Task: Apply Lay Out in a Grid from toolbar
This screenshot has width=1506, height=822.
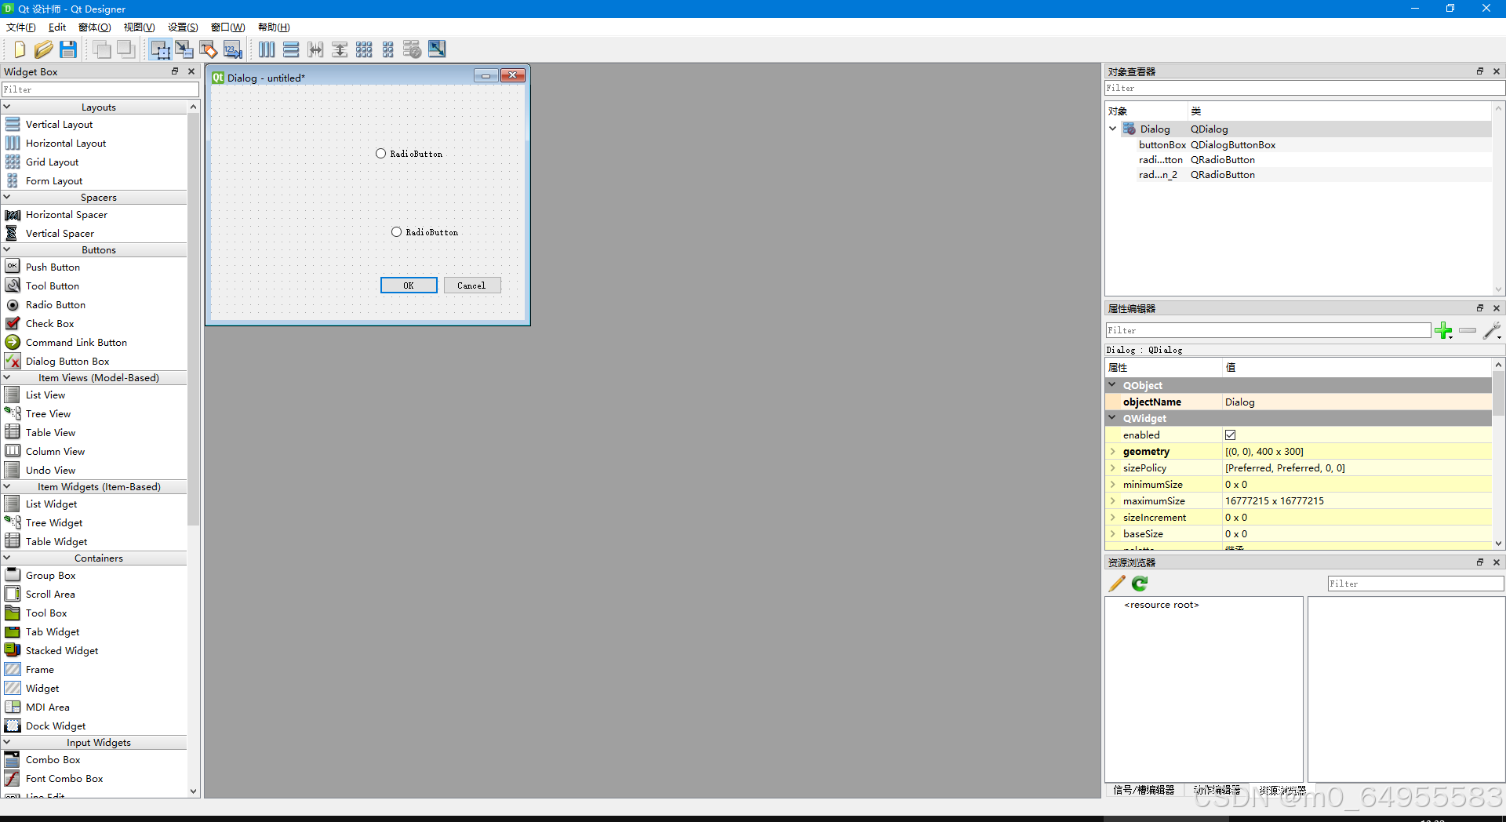Action: click(364, 49)
